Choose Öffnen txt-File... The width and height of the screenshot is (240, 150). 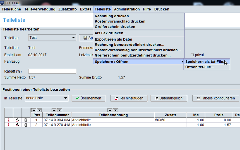[x=207, y=67]
